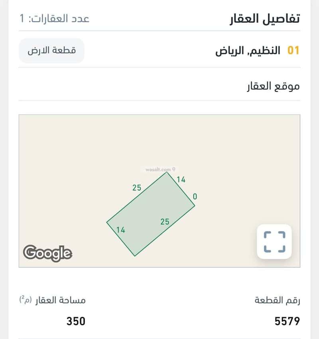Click the 0 edge length label
The image size is (319, 339).
point(195,197)
